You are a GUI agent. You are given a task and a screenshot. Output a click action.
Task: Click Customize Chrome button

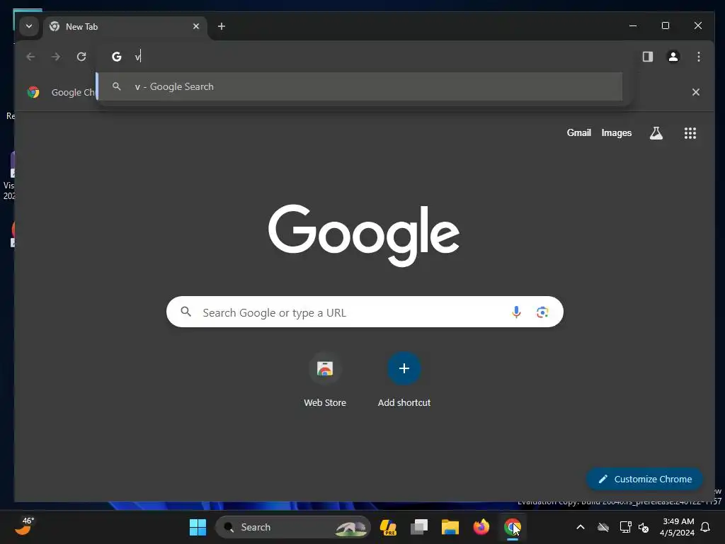click(644, 480)
